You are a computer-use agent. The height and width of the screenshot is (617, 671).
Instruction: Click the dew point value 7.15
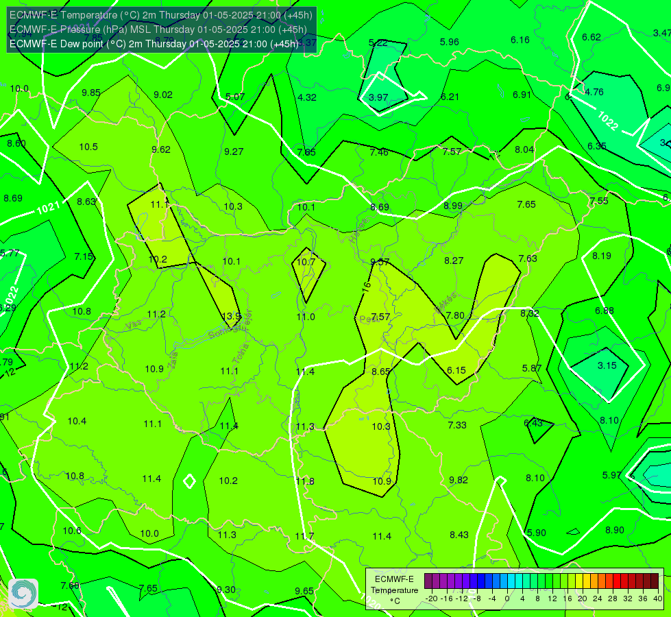coord(84,256)
